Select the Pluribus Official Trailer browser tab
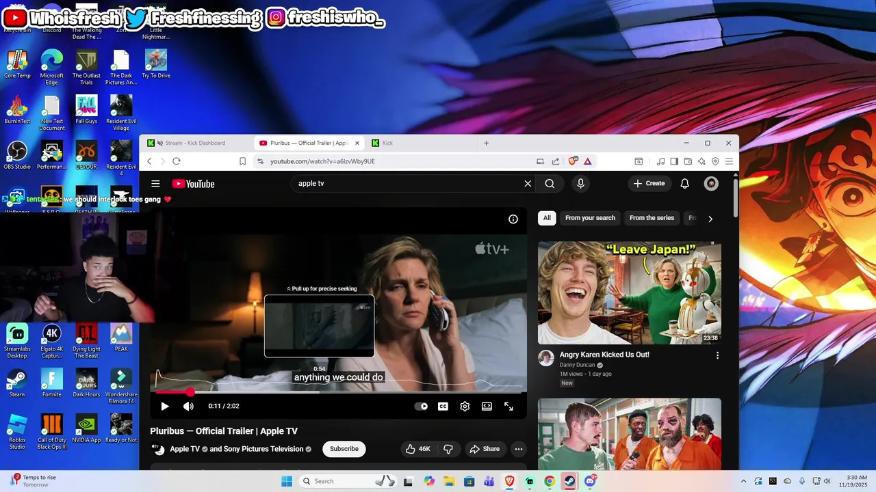The width and height of the screenshot is (876, 492). pos(309,143)
